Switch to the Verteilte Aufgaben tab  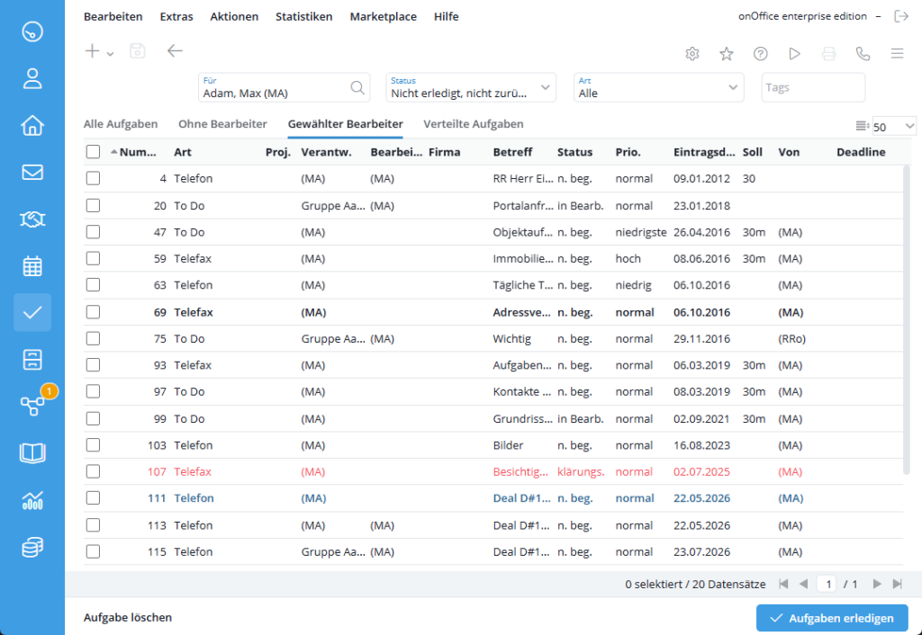click(474, 124)
